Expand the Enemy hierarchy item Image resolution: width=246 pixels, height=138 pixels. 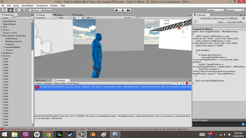pos(1,30)
